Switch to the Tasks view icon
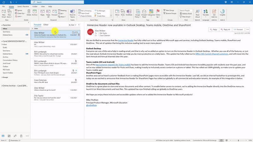The image size is (253, 142). coord(21,136)
